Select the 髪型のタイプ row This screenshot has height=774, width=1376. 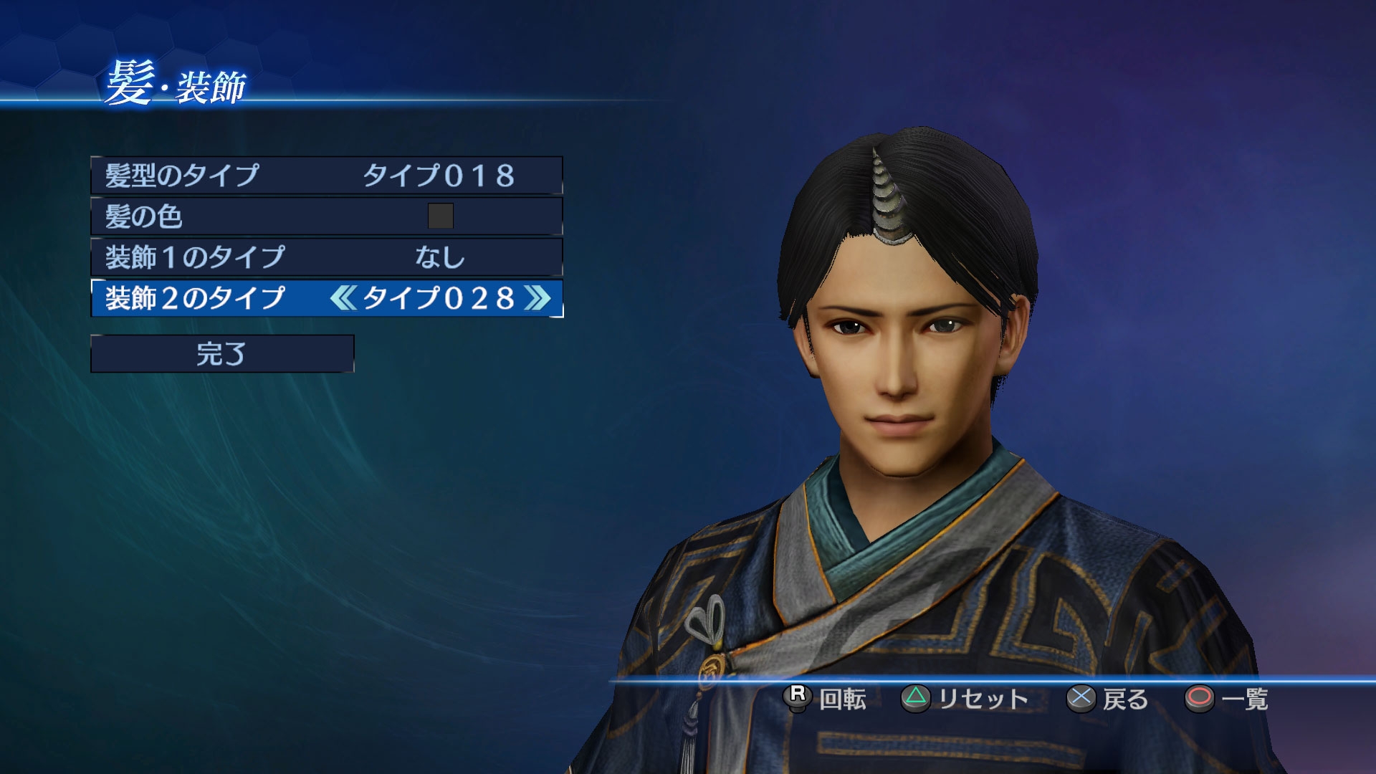327,176
